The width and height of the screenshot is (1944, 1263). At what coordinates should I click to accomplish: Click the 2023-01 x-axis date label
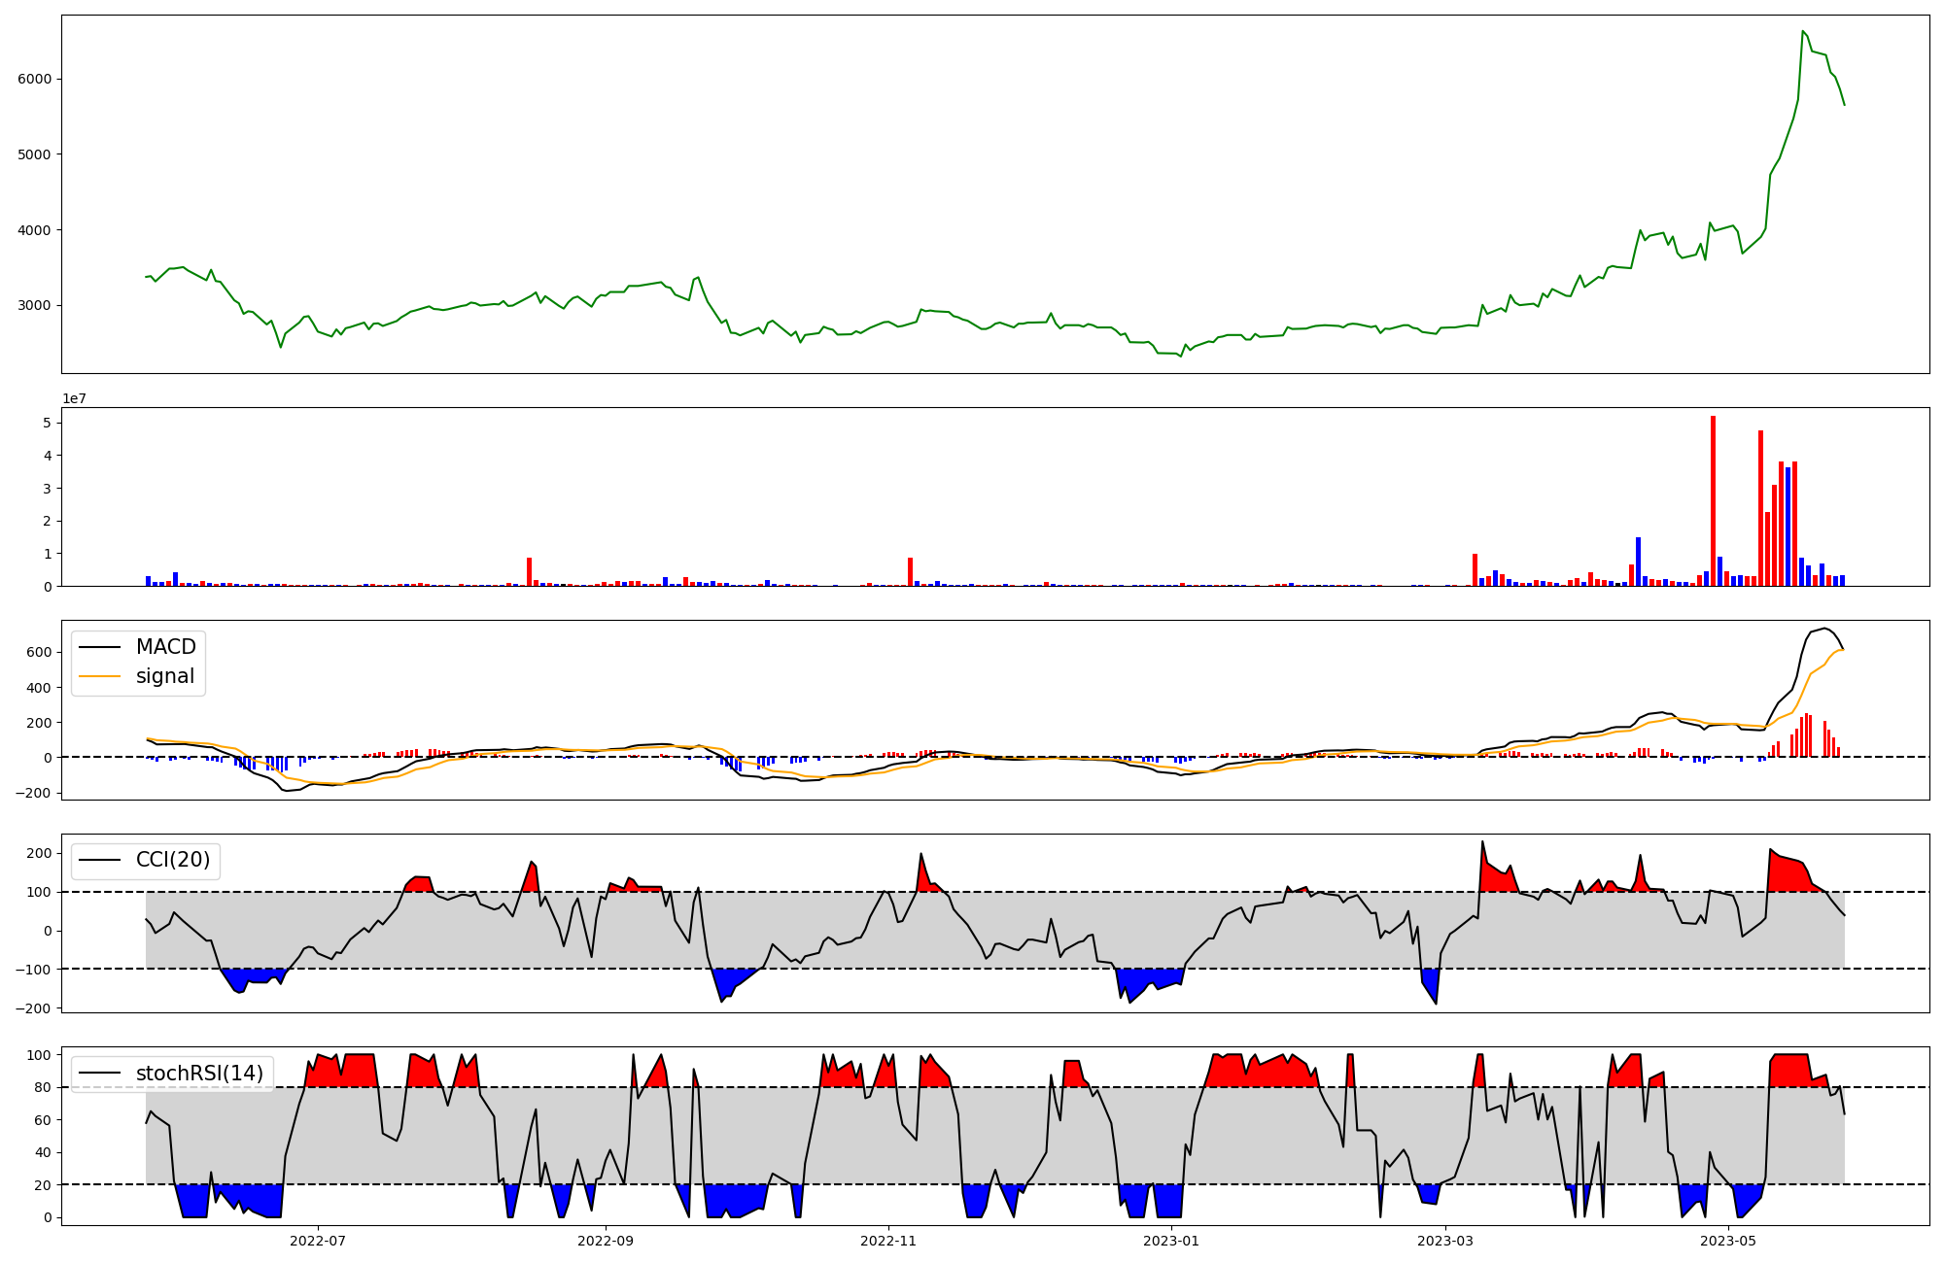point(1171,1241)
